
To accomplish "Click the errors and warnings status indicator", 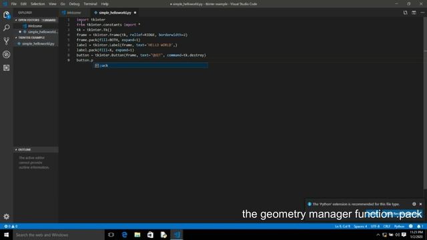I will (11, 226).
